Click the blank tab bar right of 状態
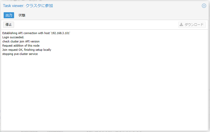 pos(117,15)
